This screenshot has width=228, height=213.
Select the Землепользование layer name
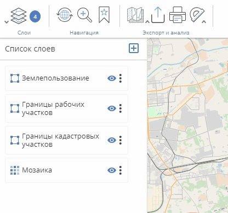click(55, 78)
